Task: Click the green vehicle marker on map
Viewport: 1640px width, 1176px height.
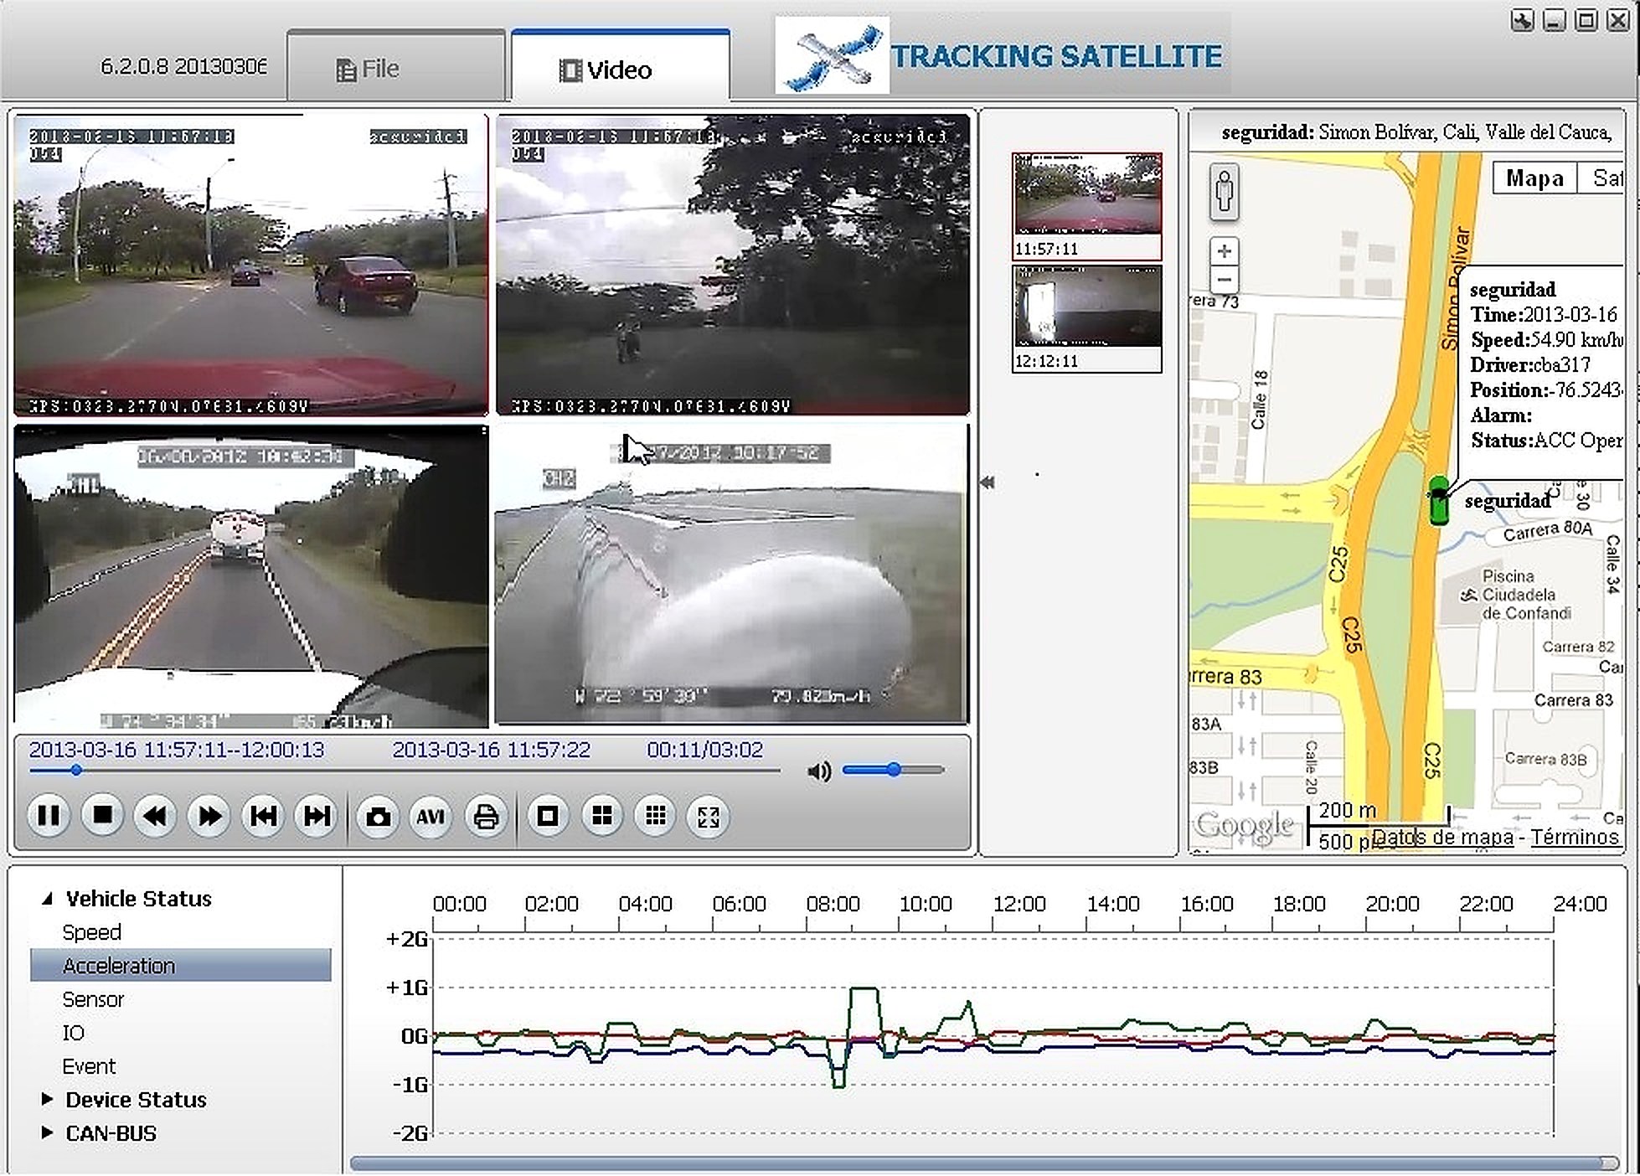Action: 1439,501
